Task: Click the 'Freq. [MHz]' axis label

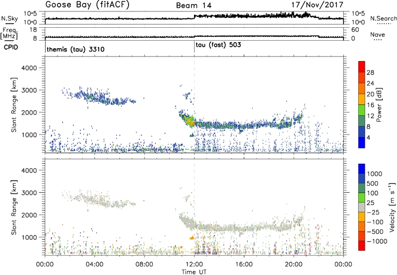Action: [x=9, y=33]
